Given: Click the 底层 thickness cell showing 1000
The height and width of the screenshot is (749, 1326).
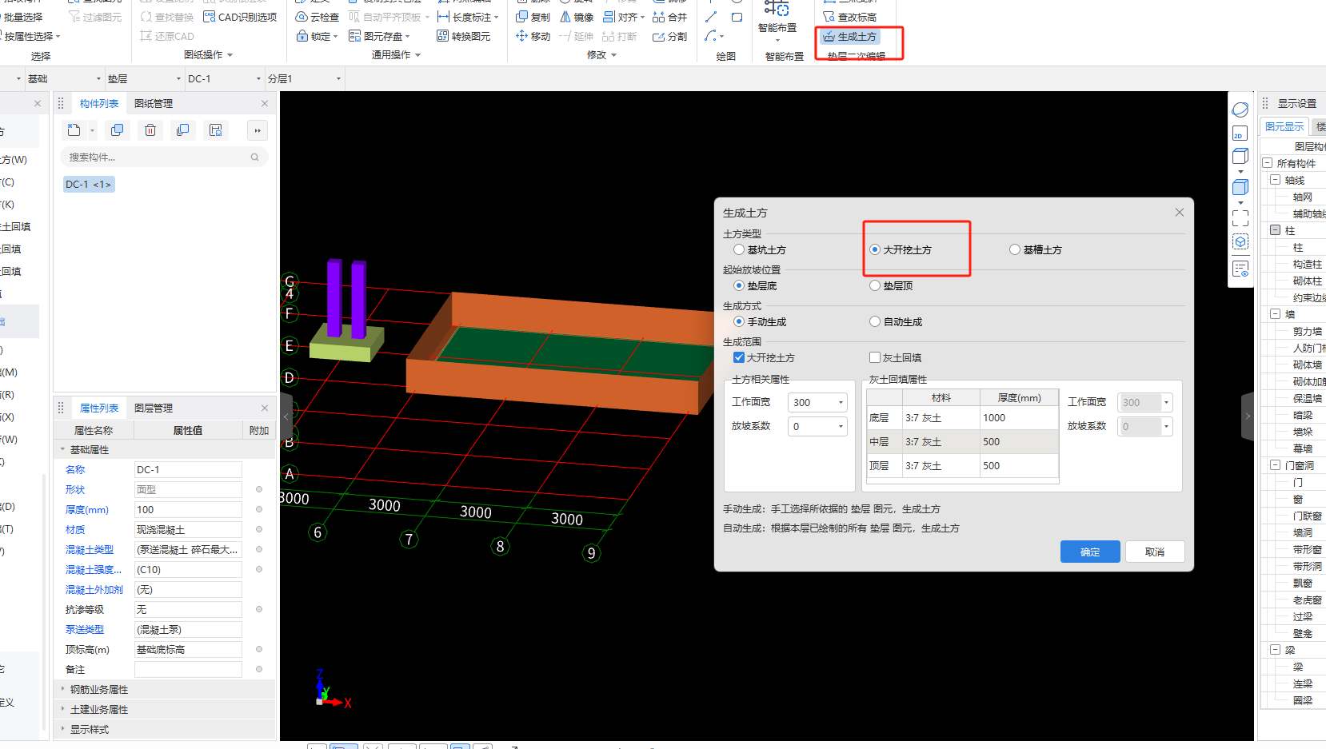Looking at the screenshot, I should point(1019,418).
